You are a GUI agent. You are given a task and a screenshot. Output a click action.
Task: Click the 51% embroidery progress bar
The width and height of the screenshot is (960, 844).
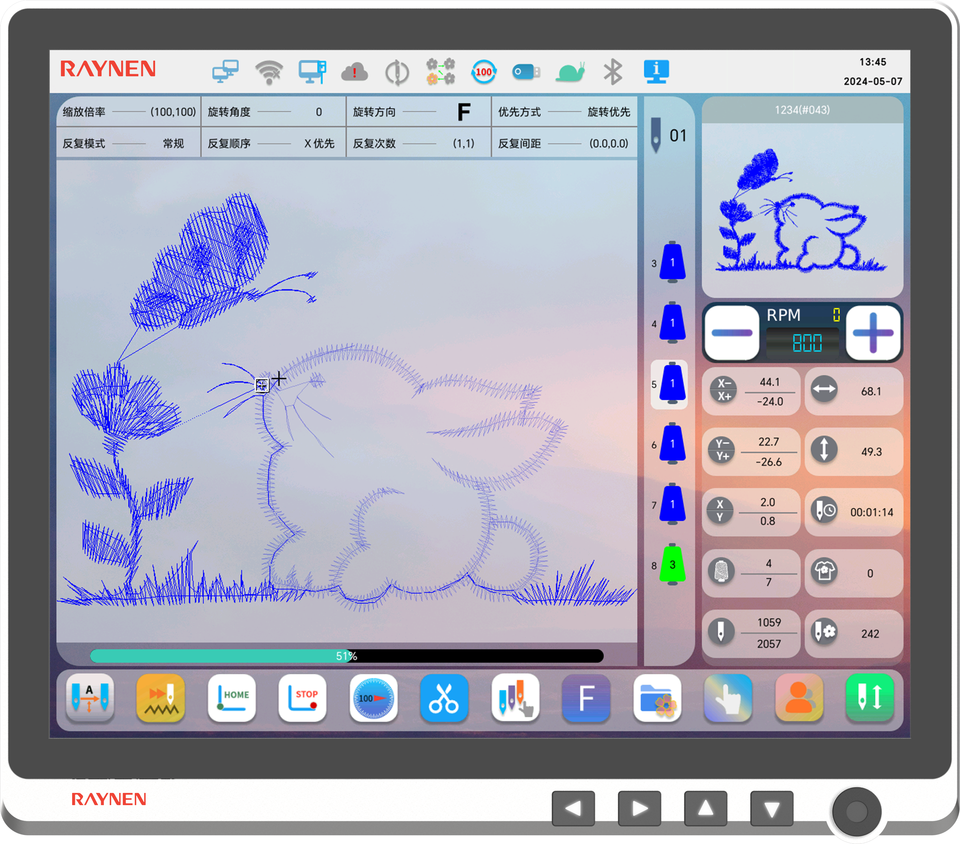(346, 656)
